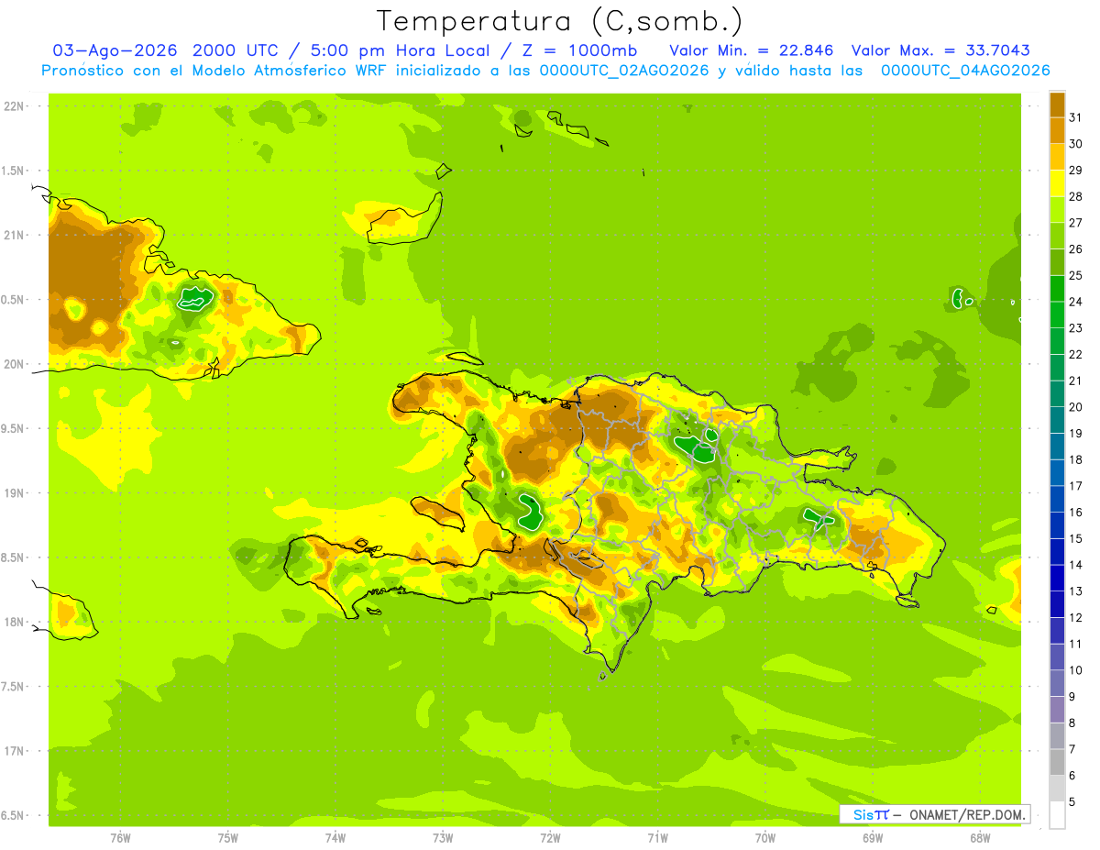Viewport: 1100px width, 850px height.
Task: Click the "Valor Min. = 22.846" value
Action: point(752,50)
